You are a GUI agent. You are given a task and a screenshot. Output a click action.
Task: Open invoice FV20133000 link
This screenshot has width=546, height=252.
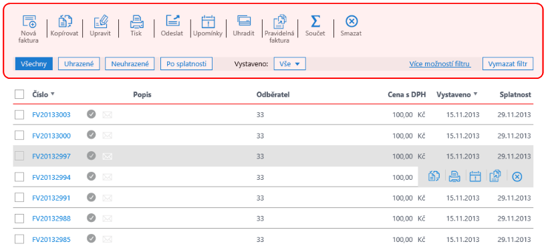coord(51,136)
